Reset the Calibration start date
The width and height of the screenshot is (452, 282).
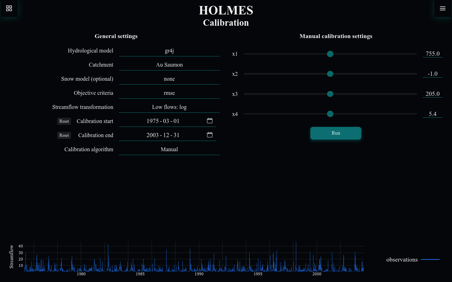[64, 121]
